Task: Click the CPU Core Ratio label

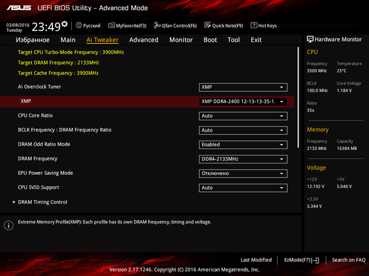Action: (x=35, y=116)
